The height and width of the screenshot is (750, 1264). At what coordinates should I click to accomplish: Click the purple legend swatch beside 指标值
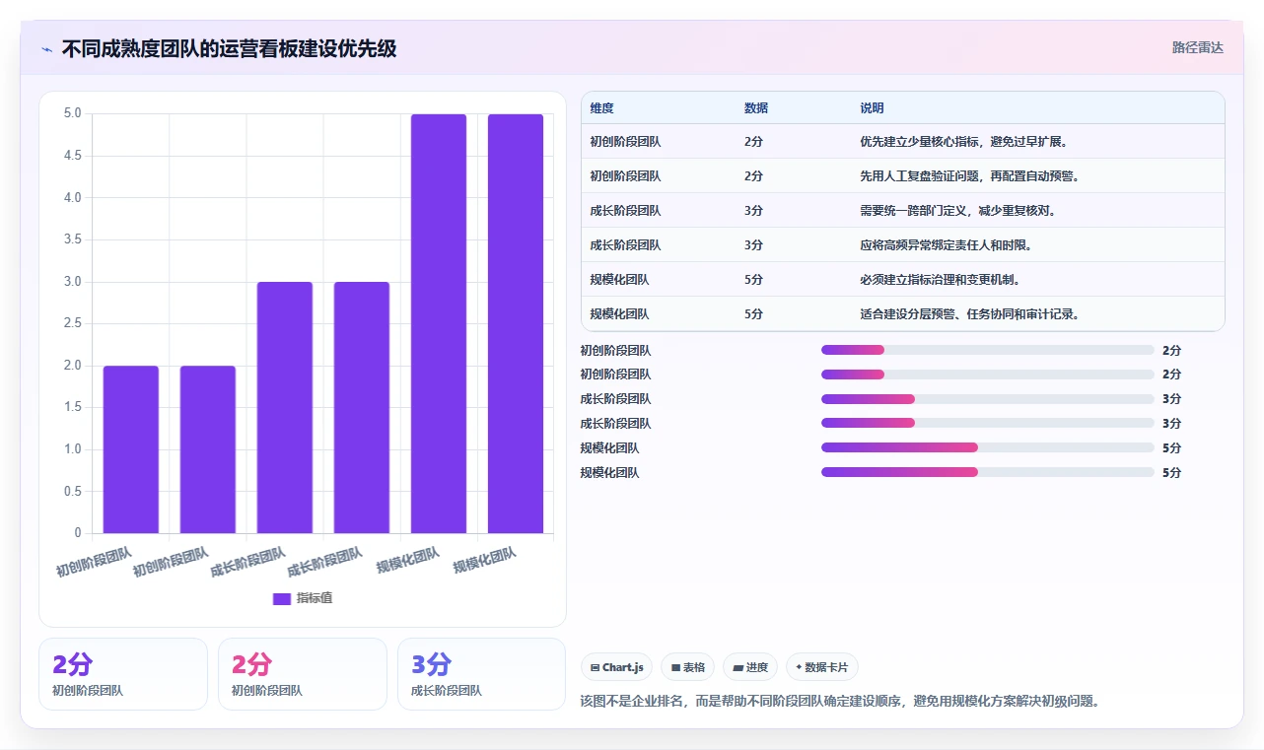pos(282,598)
